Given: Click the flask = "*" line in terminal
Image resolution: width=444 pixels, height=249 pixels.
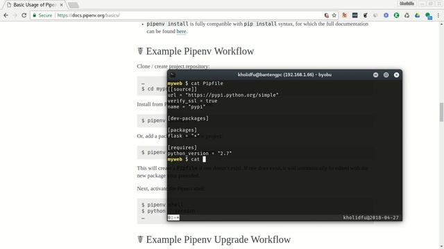Looking at the screenshot, I should click(x=183, y=136).
